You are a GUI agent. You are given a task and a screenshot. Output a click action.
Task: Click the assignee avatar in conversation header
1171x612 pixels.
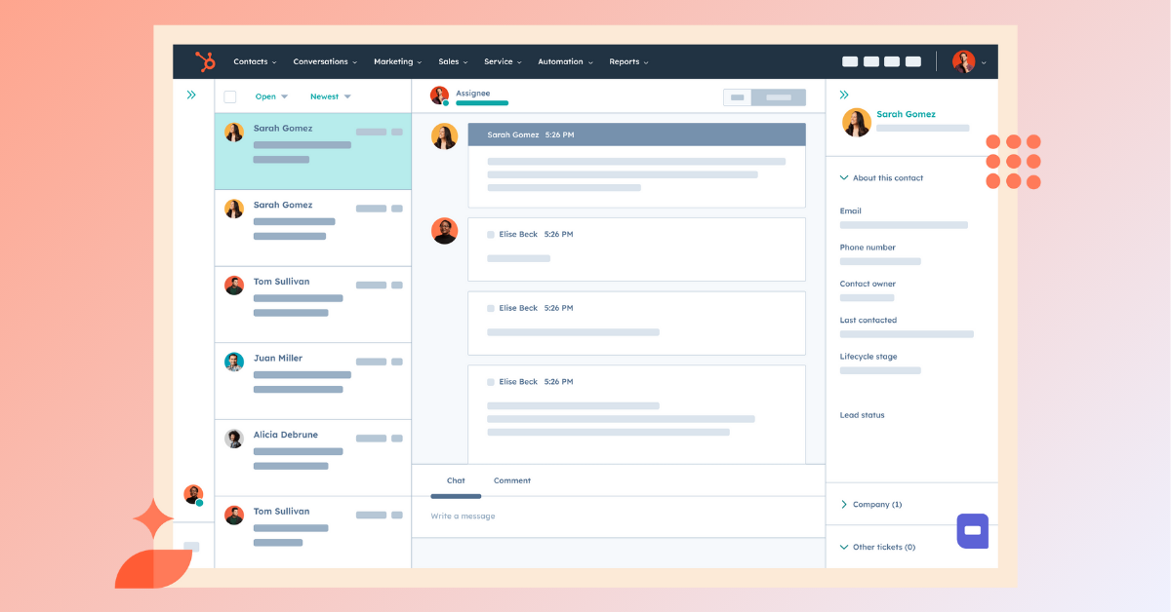click(439, 96)
